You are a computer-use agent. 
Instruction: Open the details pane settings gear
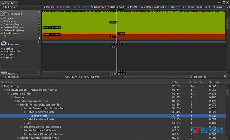tap(226, 77)
